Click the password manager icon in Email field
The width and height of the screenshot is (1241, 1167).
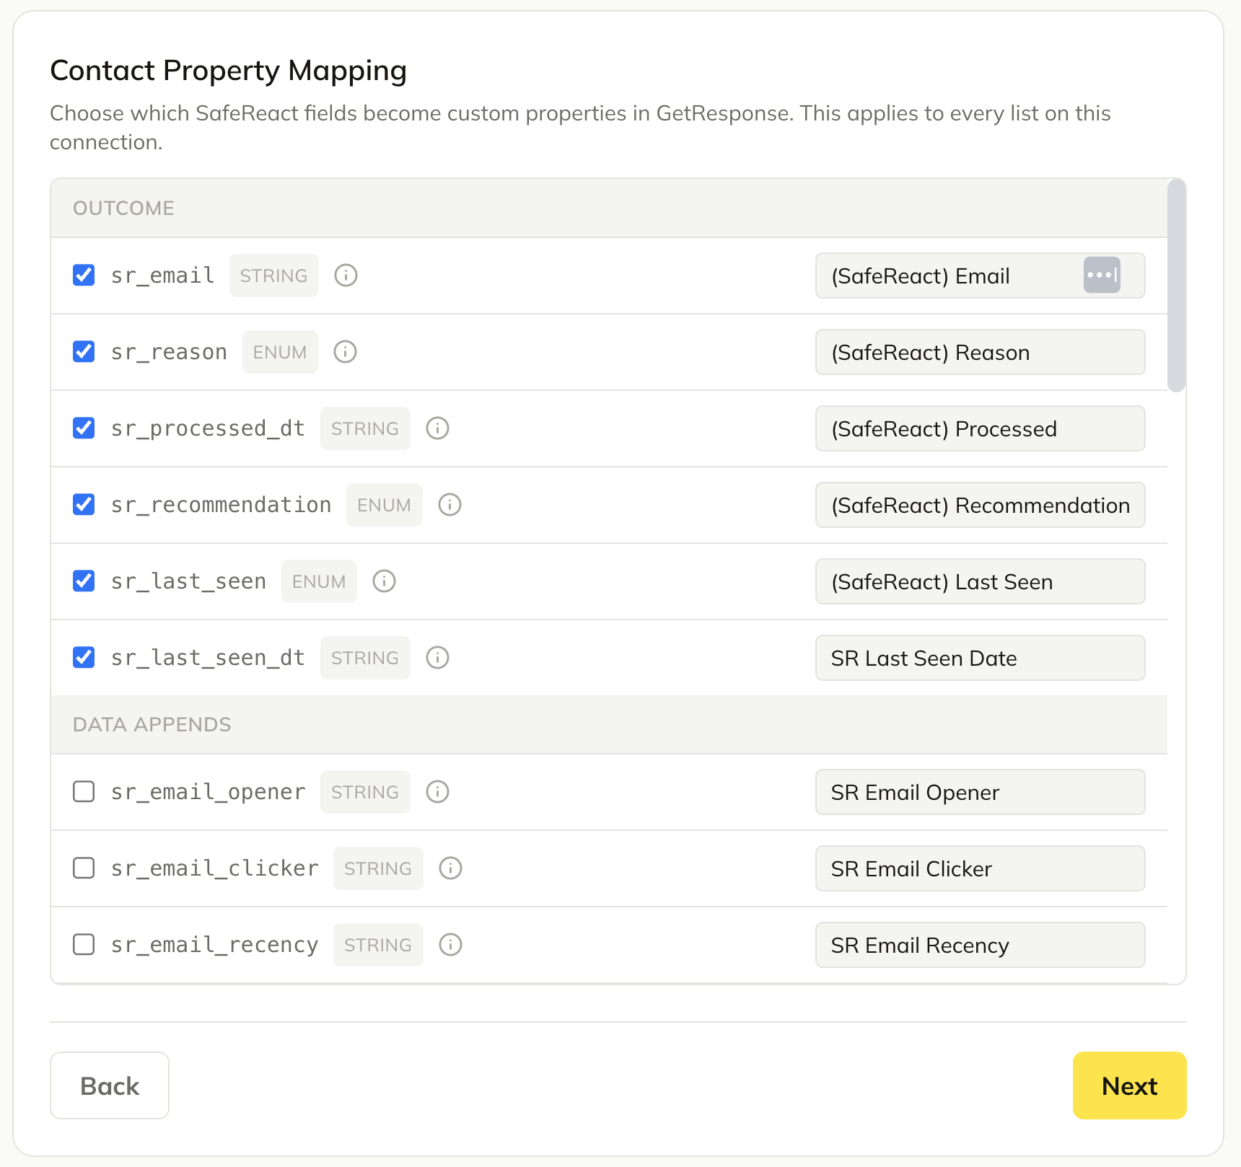tap(1102, 276)
